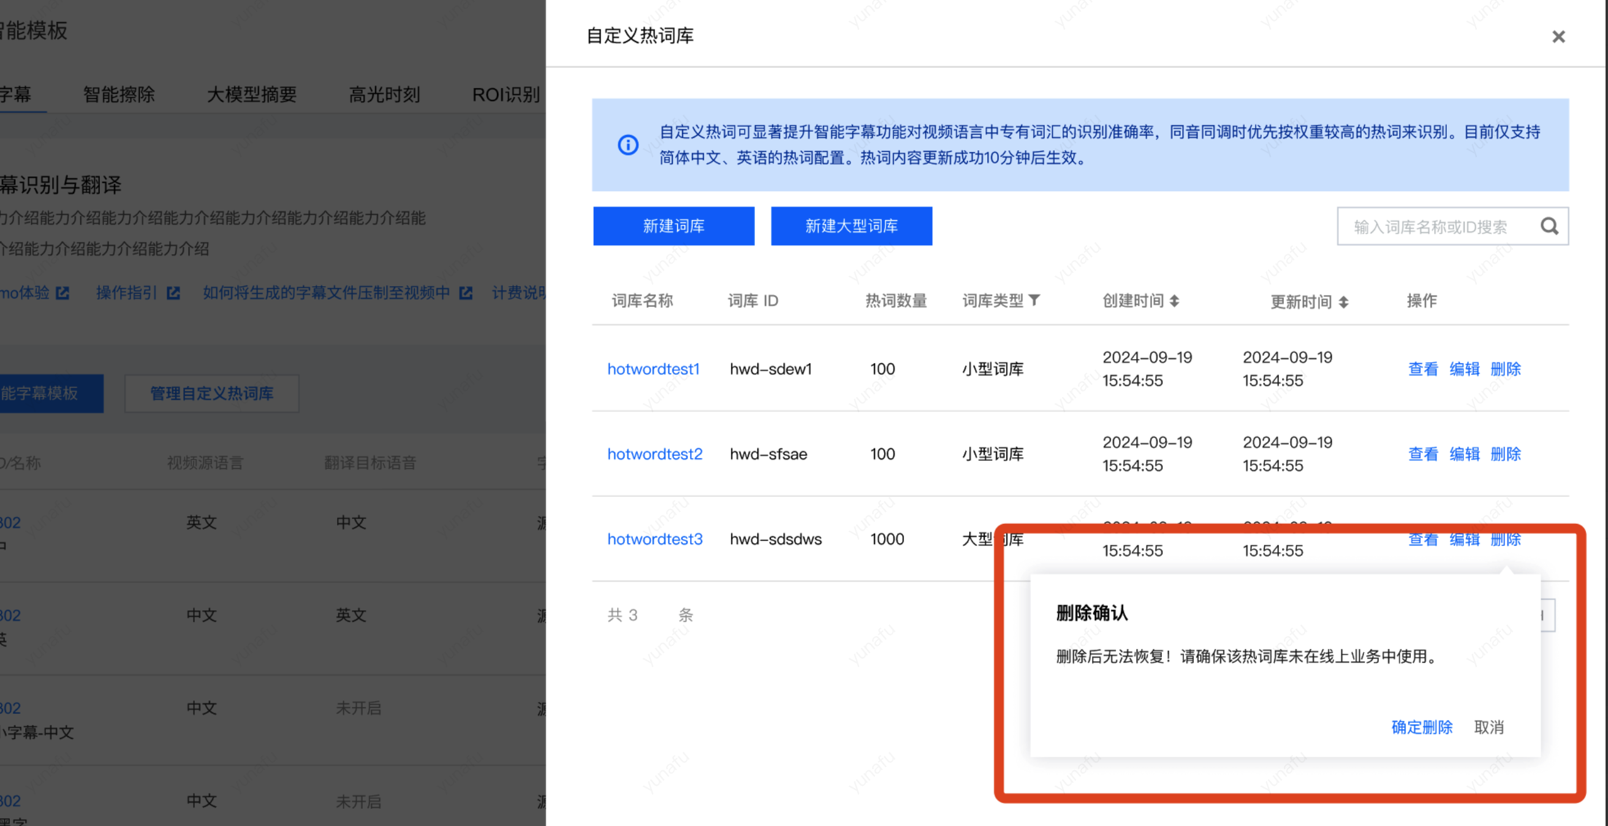Click the 词库 ID column header
Image resolution: width=1608 pixels, height=826 pixels.
pos(753,301)
